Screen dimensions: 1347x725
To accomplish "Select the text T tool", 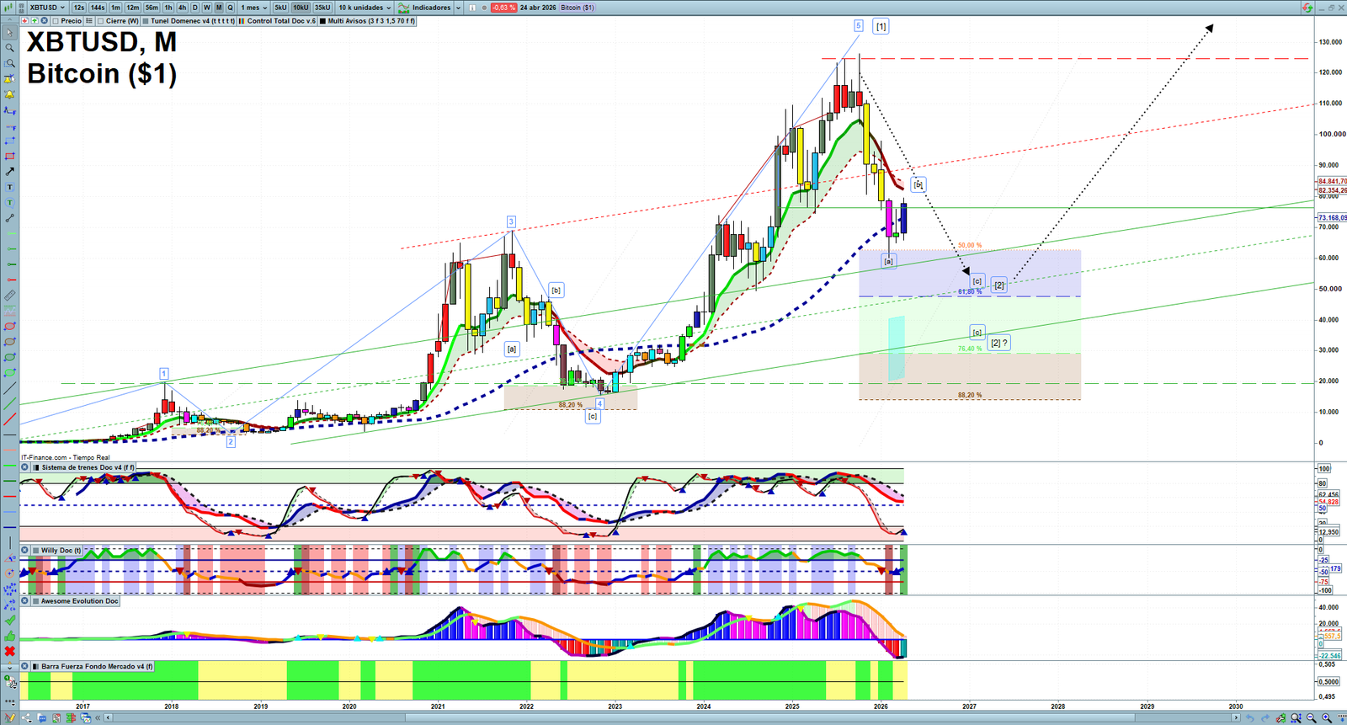I will [x=9, y=187].
